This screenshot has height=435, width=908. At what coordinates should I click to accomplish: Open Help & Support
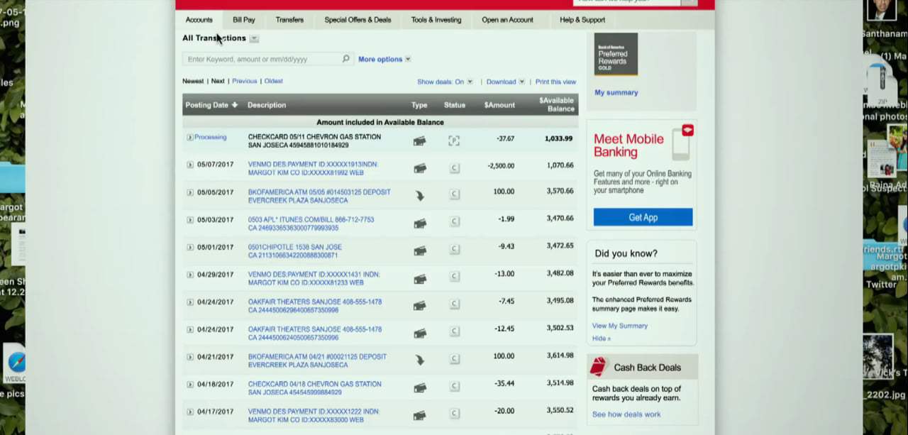point(582,20)
